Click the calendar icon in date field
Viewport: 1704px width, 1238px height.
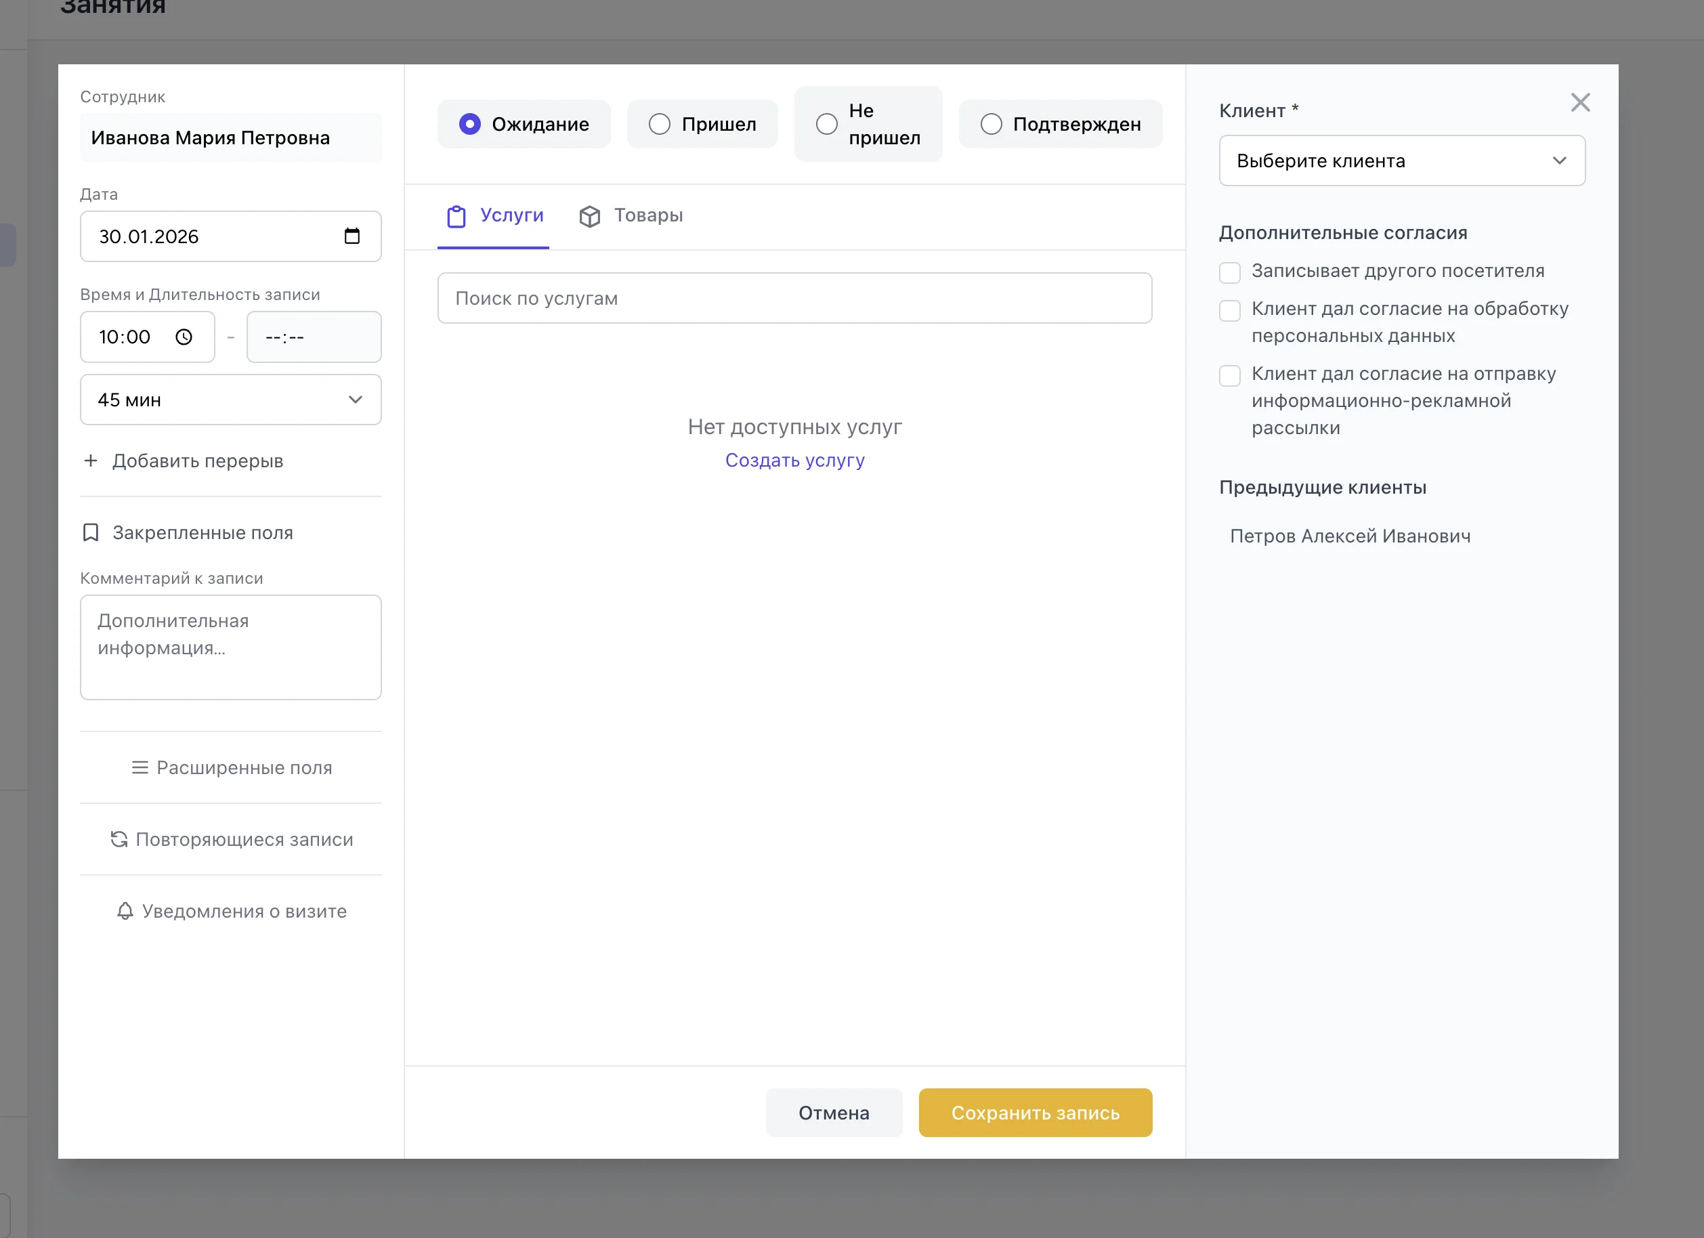352,236
